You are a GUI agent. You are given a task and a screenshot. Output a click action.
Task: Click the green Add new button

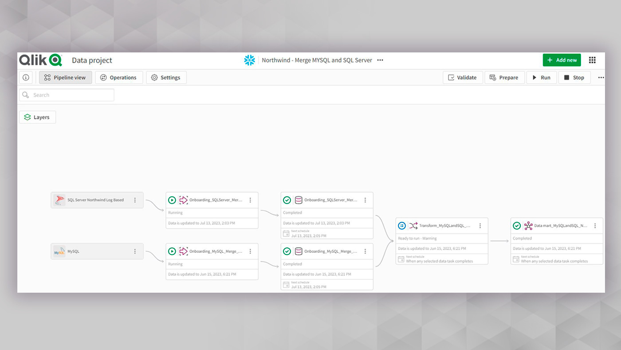pyautogui.click(x=562, y=60)
